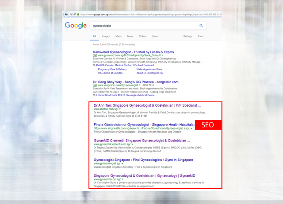Click the blue search magnifier icon
The height and width of the screenshot is (204, 283).
[201, 26]
